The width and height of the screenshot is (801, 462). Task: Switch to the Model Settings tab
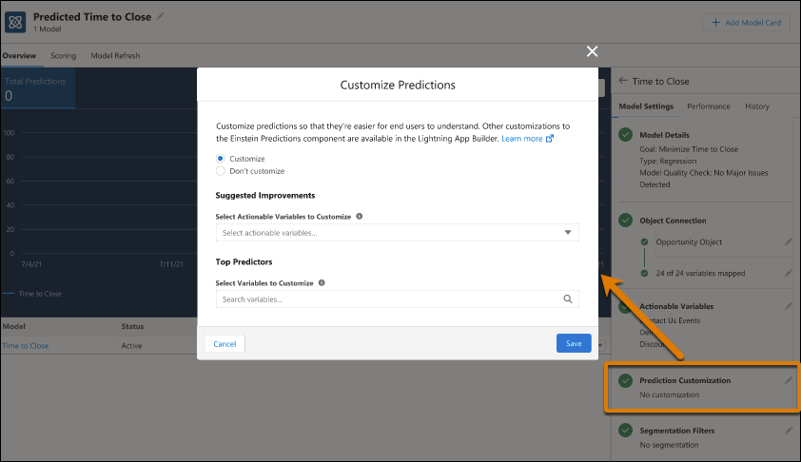[x=646, y=106]
